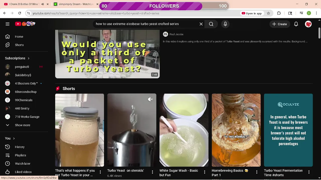Screen dimensions: 321x180
Task: View site information icon in address bar
Action: click(29, 13)
